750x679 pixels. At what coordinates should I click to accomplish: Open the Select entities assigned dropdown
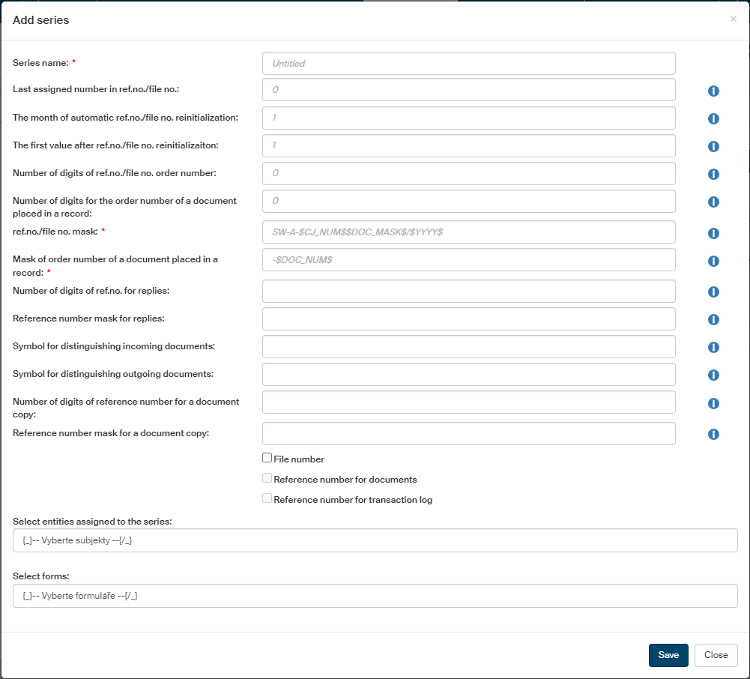tap(375, 540)
